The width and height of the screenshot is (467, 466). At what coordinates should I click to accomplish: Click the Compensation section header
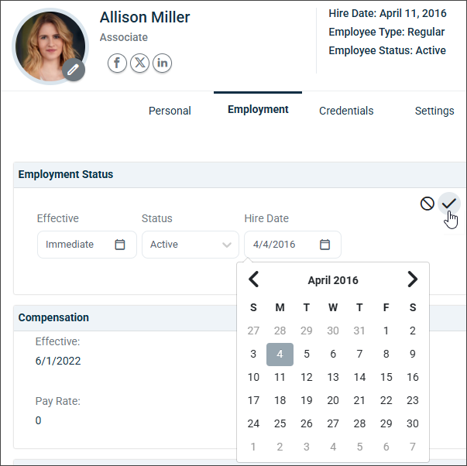[53, 317]
